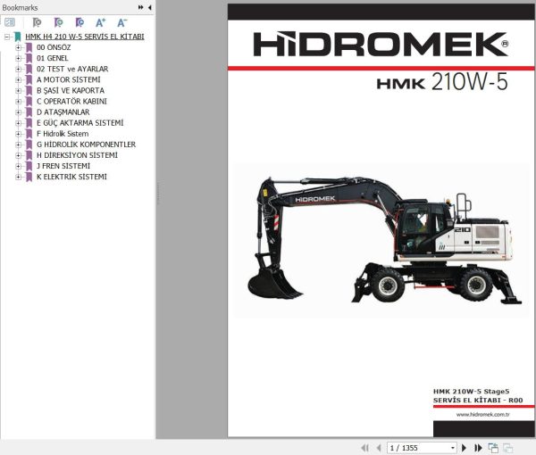Screen dimensions: 536x455
Task: Collapse the Bookmarks panel with the left arrow
Action: tap(150, 7)
